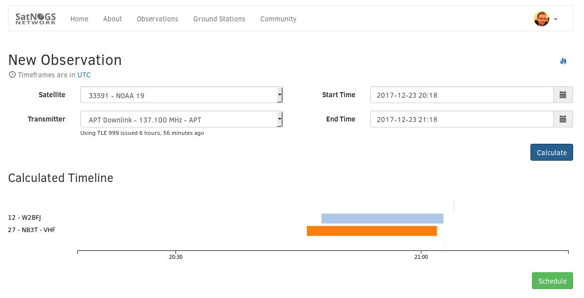
Task: Click the Calculated Timeline heading
Action: pos(60,178)
